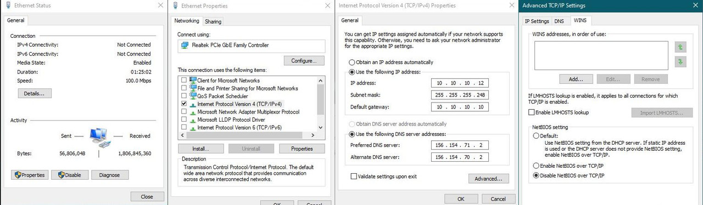Select Microsoft LLDP Protocol Driver icon
Image resolution: width=703 pixels, height=205 pixels.
[193, 119]
